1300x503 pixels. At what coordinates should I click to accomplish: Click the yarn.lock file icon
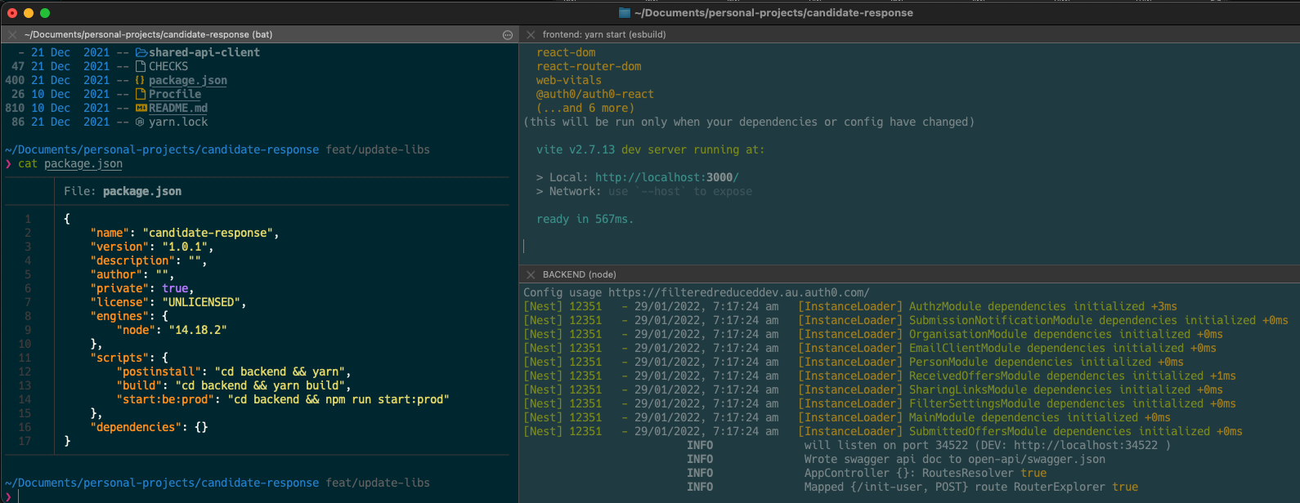(140, 122)
